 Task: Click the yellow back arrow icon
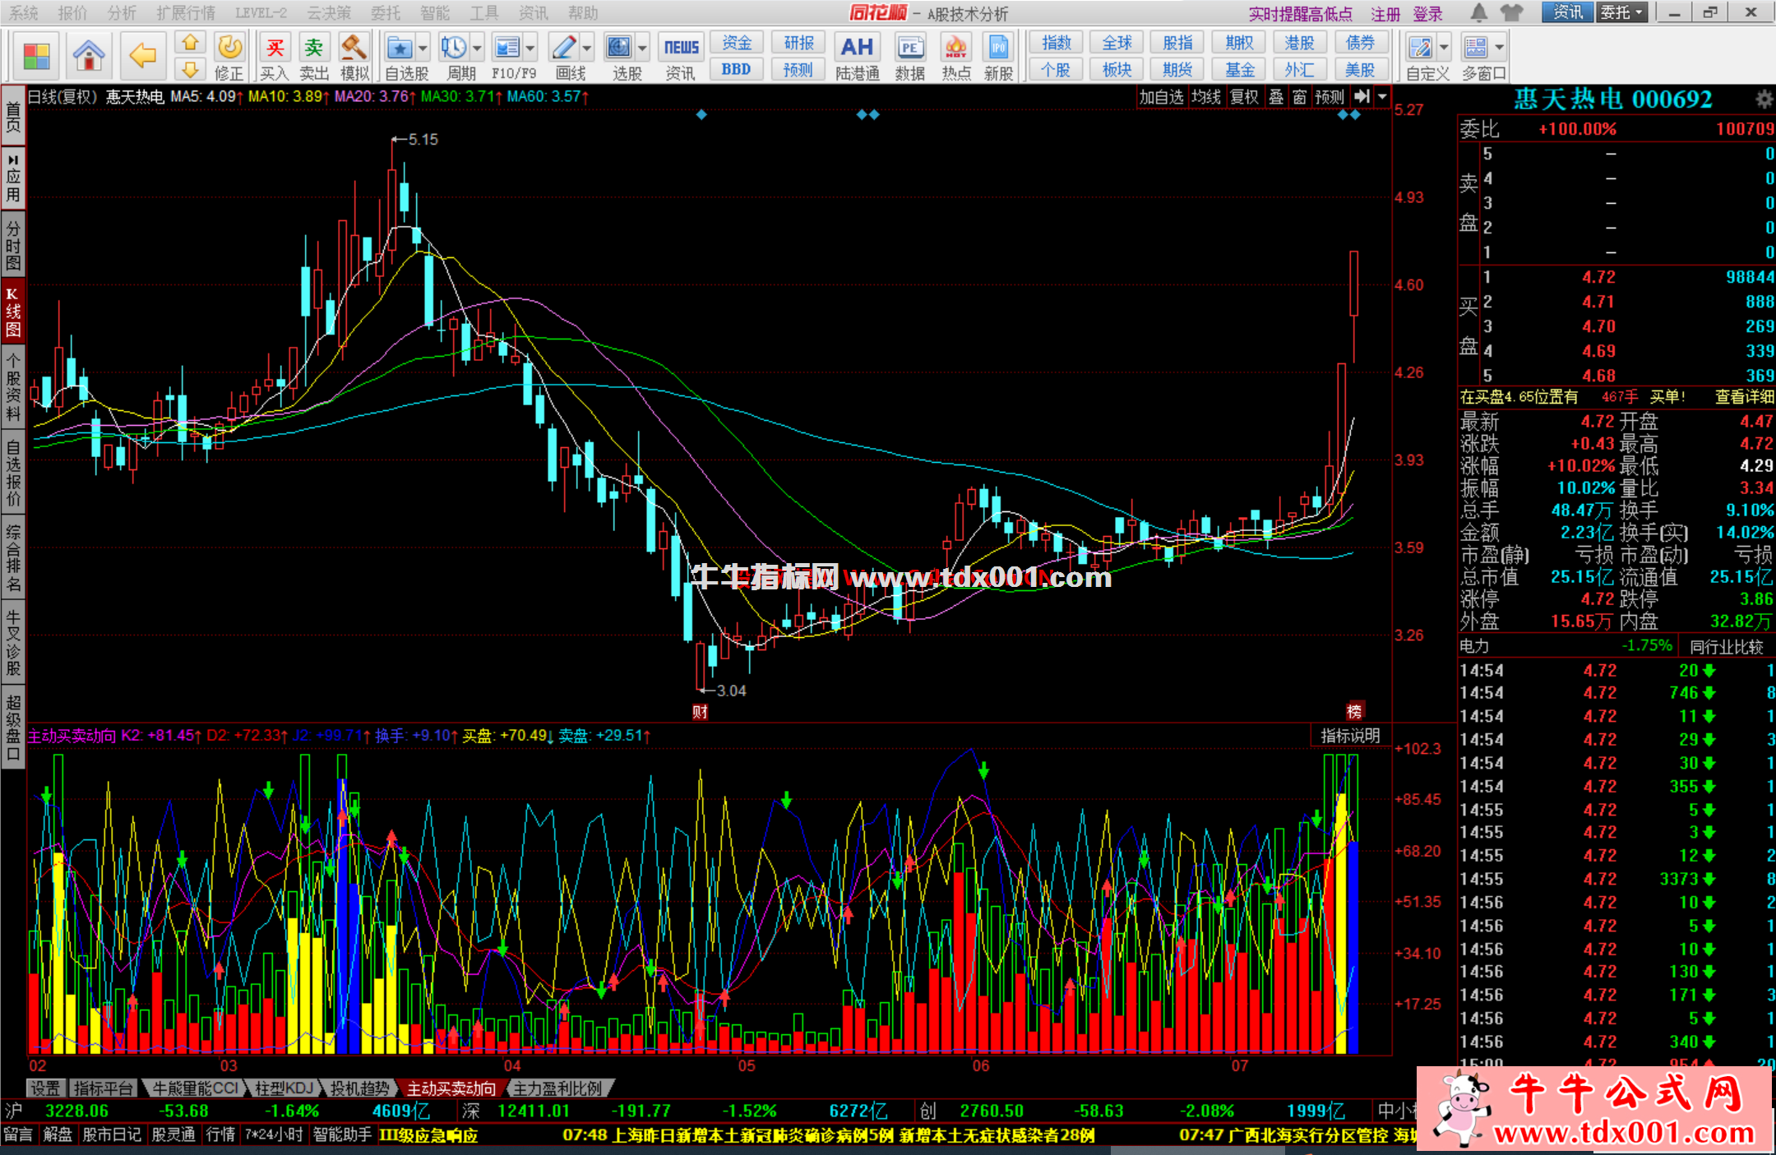tap(143, 56)
